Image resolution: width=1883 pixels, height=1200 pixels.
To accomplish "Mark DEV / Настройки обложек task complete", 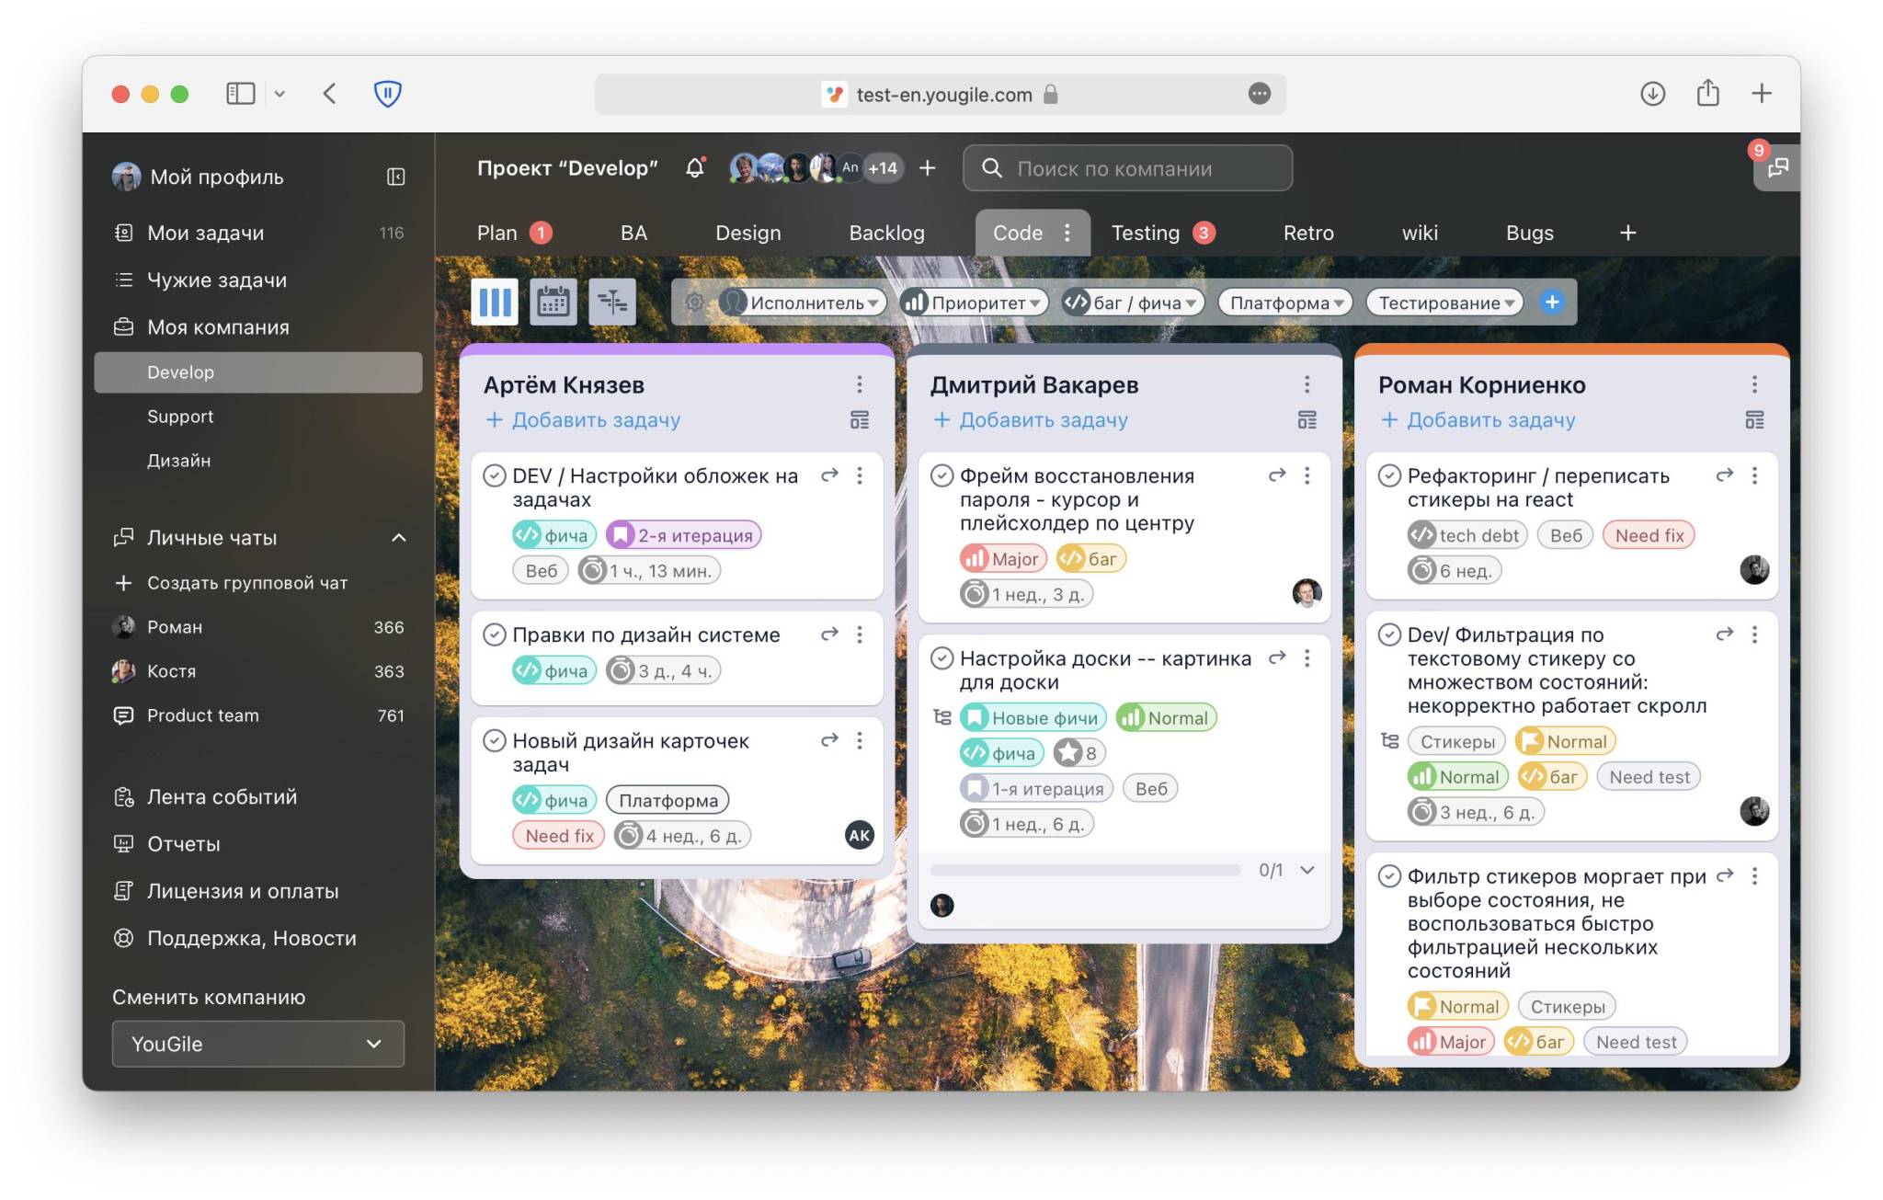I will [x=495, y=475].
